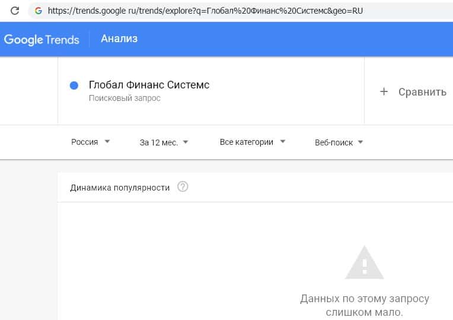Select the "Данных по этому запросу" message text

364,299
